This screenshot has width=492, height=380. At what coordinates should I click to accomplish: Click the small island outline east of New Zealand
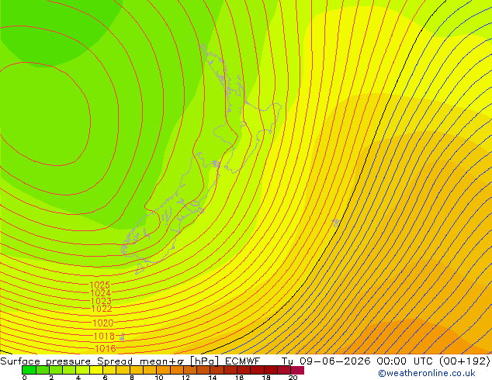click(336, 223)
